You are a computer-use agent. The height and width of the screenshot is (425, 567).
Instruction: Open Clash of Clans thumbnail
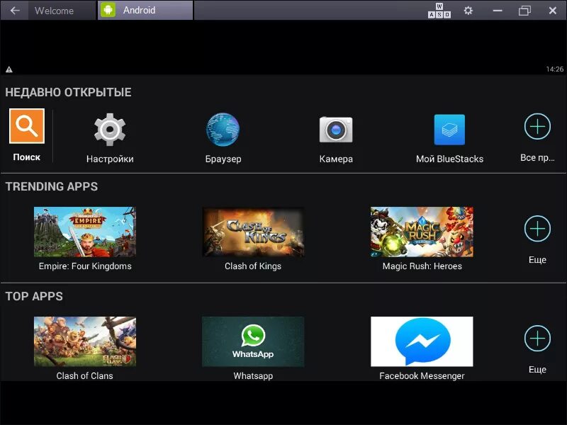pyautogui.click(x=85, y=341)
